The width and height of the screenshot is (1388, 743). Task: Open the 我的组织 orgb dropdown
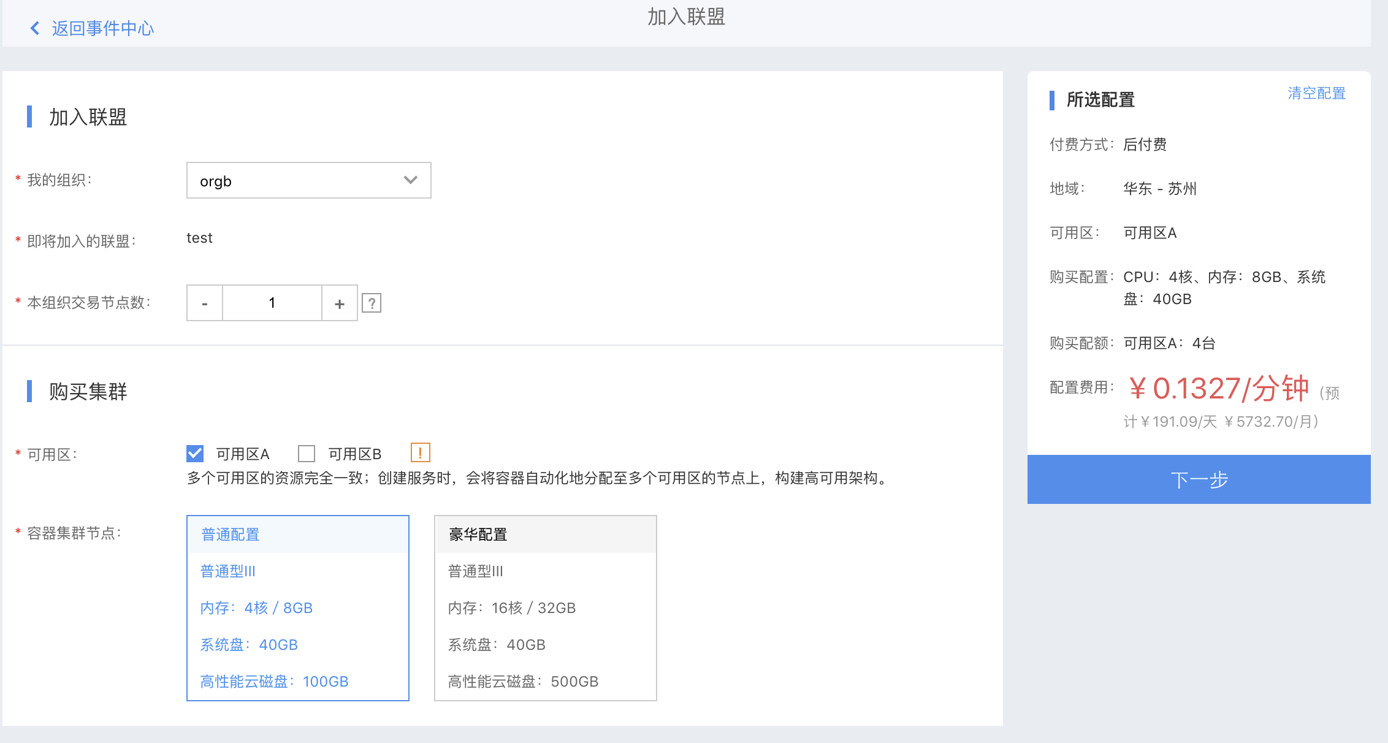click(x=308, y=180)
